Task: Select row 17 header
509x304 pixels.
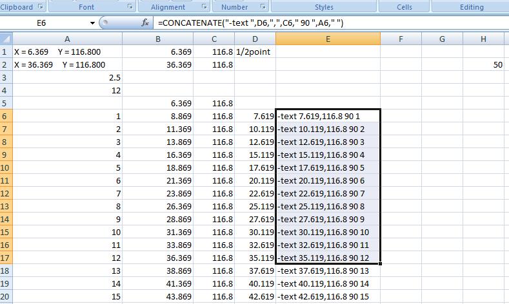Action: point(6,258)
